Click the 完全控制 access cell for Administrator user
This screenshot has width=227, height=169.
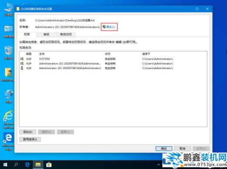click(x=110, y=68)
